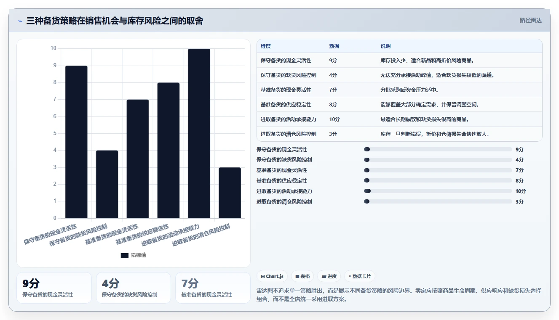Click table cell 基准备货的供应稳定性
Screen dimensions: 559x320
tap(286, 105)
